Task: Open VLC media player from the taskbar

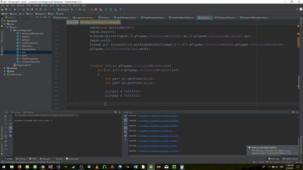Action: 97,167
